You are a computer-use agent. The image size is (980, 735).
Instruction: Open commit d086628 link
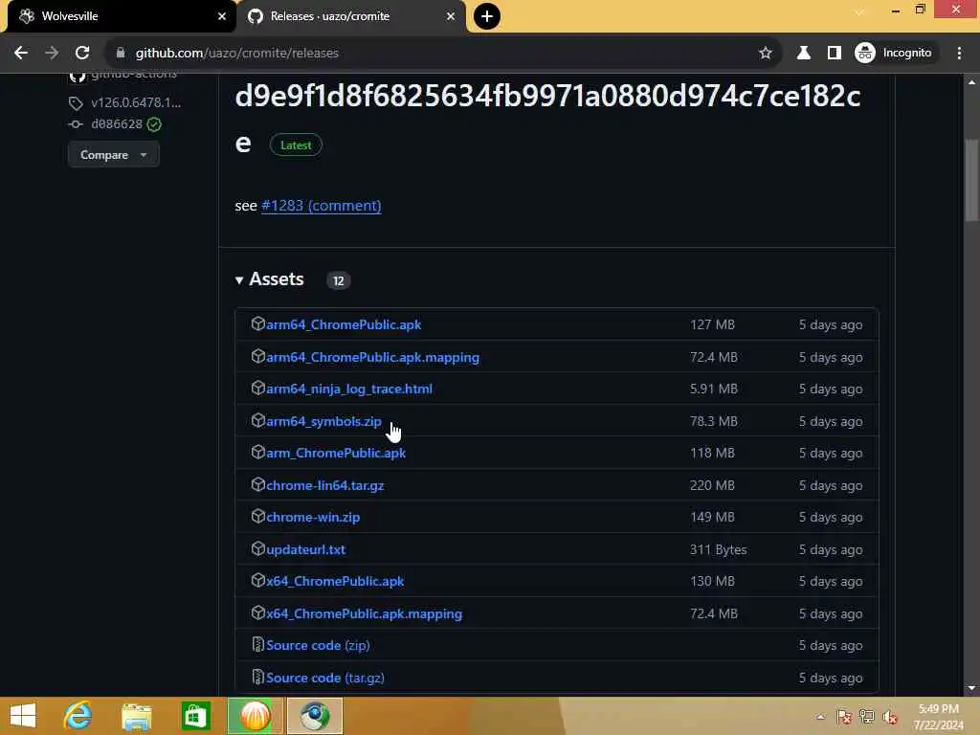pos(117,123)
